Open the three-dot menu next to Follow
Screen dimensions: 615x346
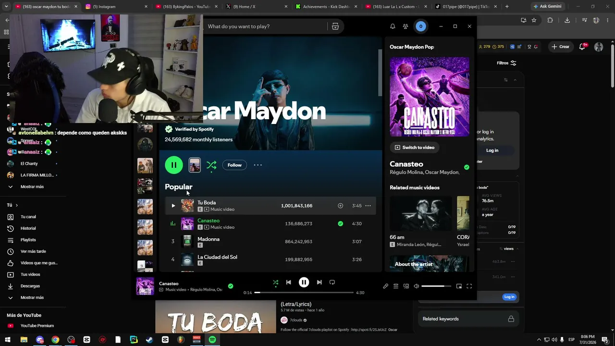(x=258, y=165)
